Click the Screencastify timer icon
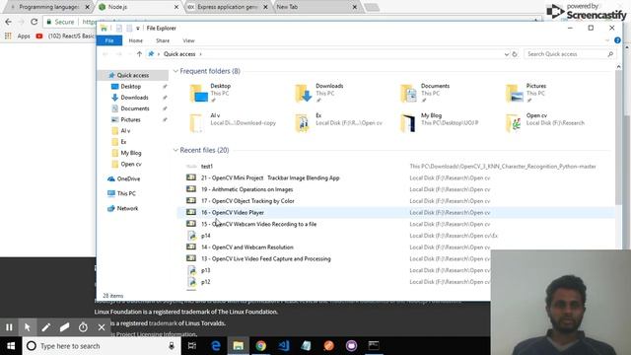This screenshot has width=631, height=355. pyautogui.click(x=83, y=327)
